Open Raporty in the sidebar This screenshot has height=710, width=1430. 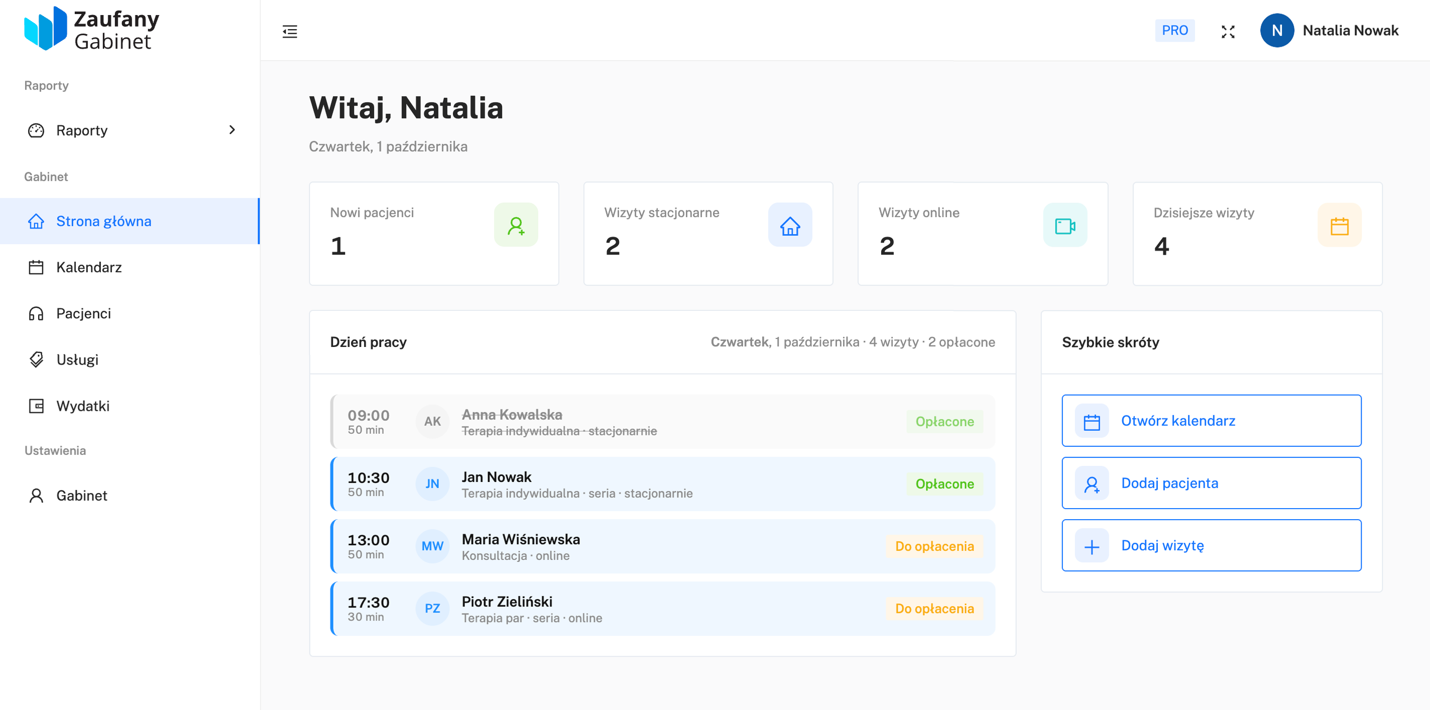[130, 131]
